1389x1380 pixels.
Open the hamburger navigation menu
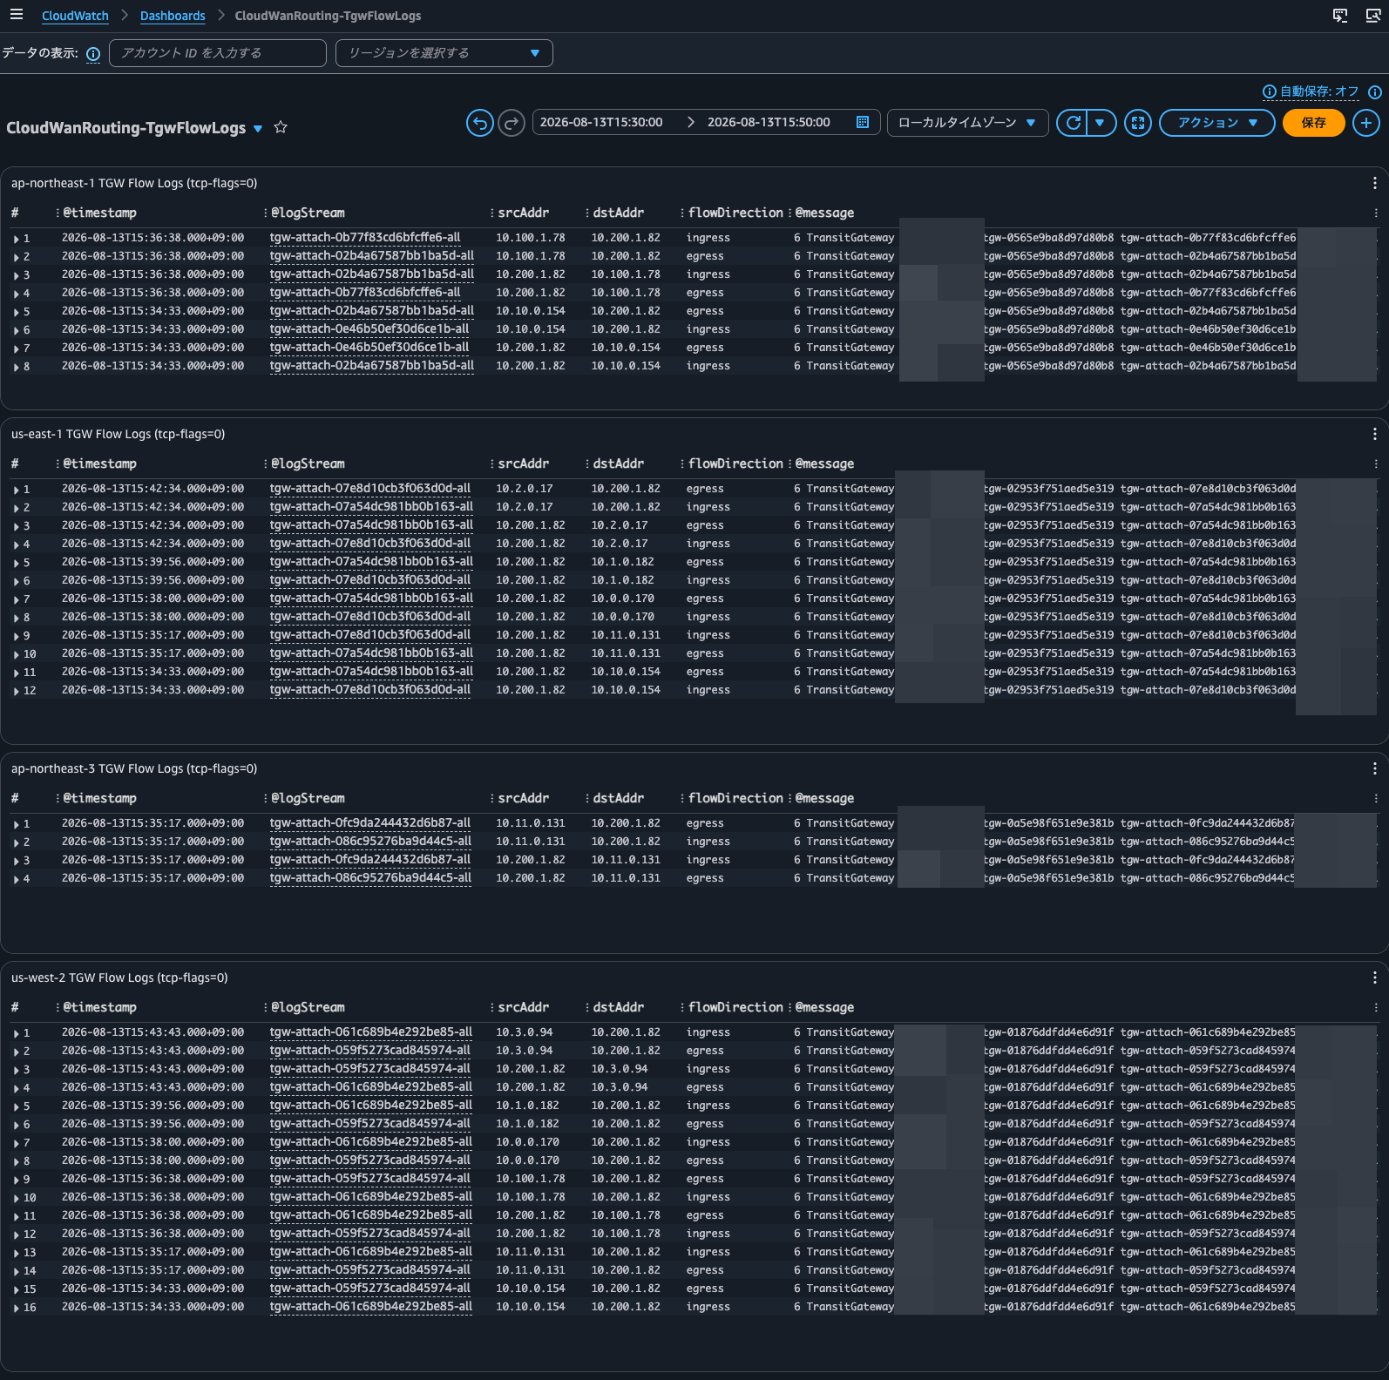coord(17,15)
